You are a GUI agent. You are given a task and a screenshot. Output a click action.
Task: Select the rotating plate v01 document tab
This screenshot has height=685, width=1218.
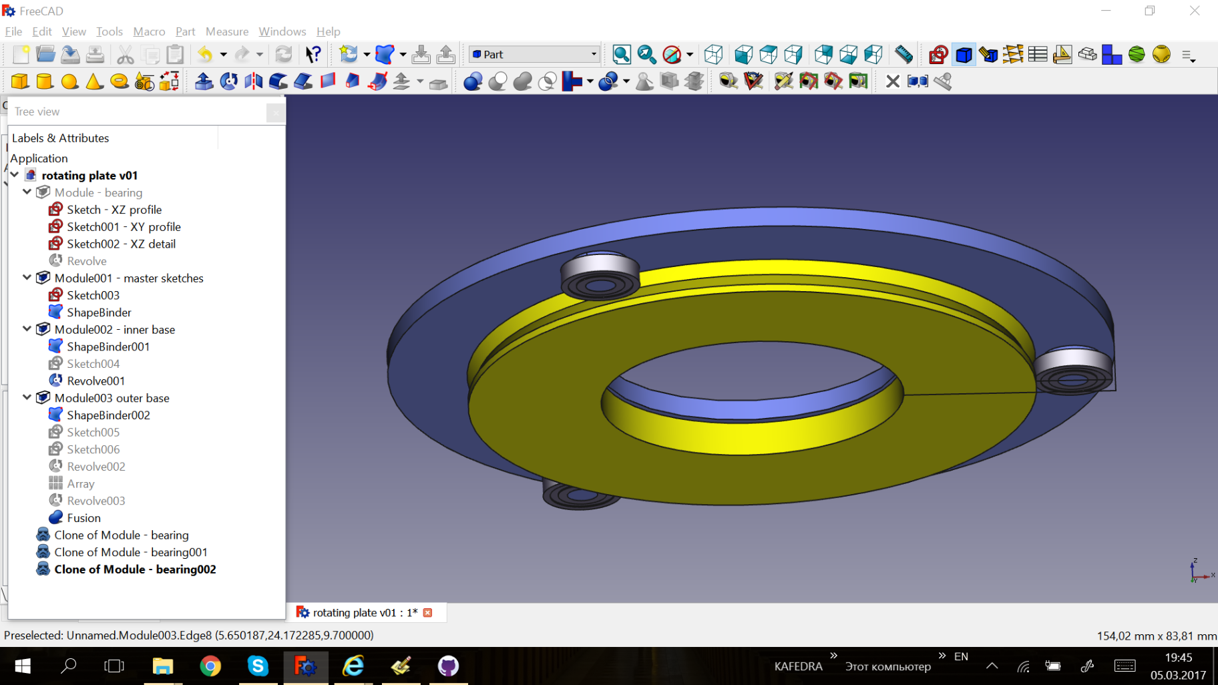click(365, 612)
